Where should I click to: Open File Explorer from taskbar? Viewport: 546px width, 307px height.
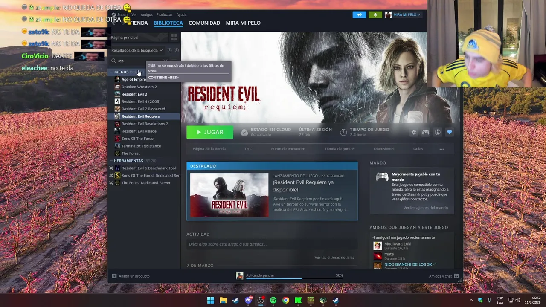[x=223, y=300]
